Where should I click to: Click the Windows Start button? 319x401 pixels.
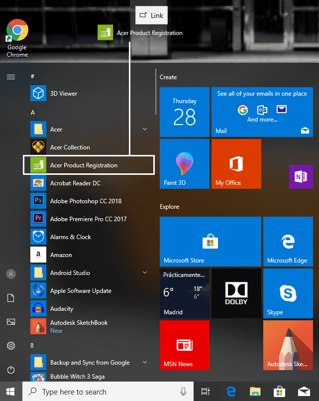(x=11, y=391)
